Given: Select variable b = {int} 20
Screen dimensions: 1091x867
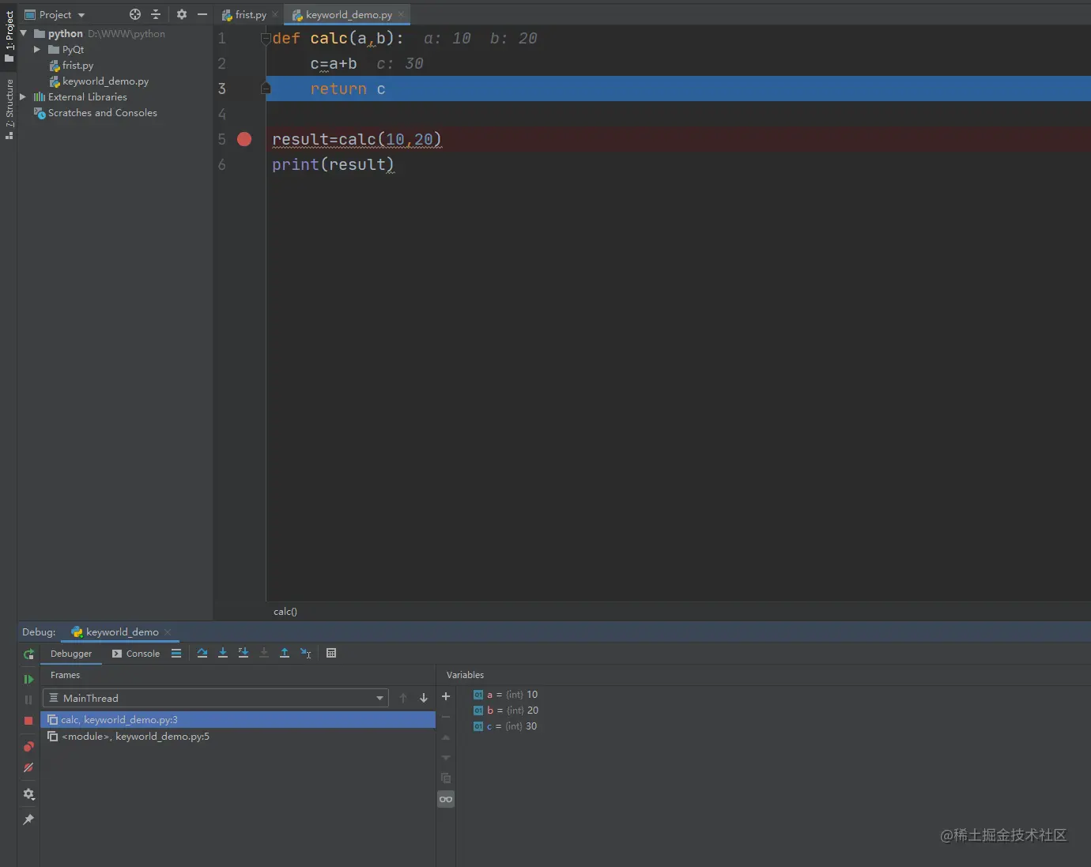Looking at the screenshot, I should click(x=506, y=711).
